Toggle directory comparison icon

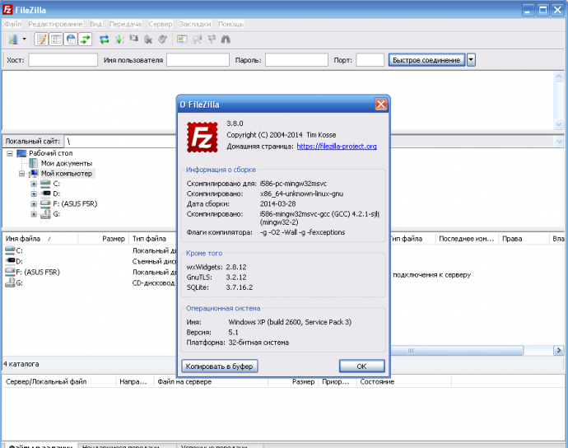pyautogui.click(x=197, y=40)
